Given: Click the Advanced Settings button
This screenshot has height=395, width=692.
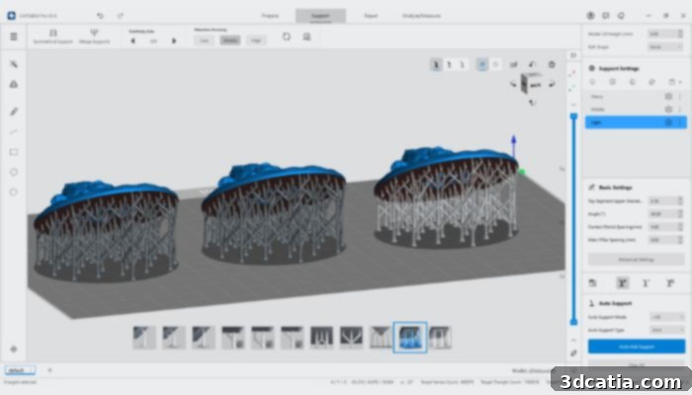Looking at the screenshot, I should click(636, 260).
